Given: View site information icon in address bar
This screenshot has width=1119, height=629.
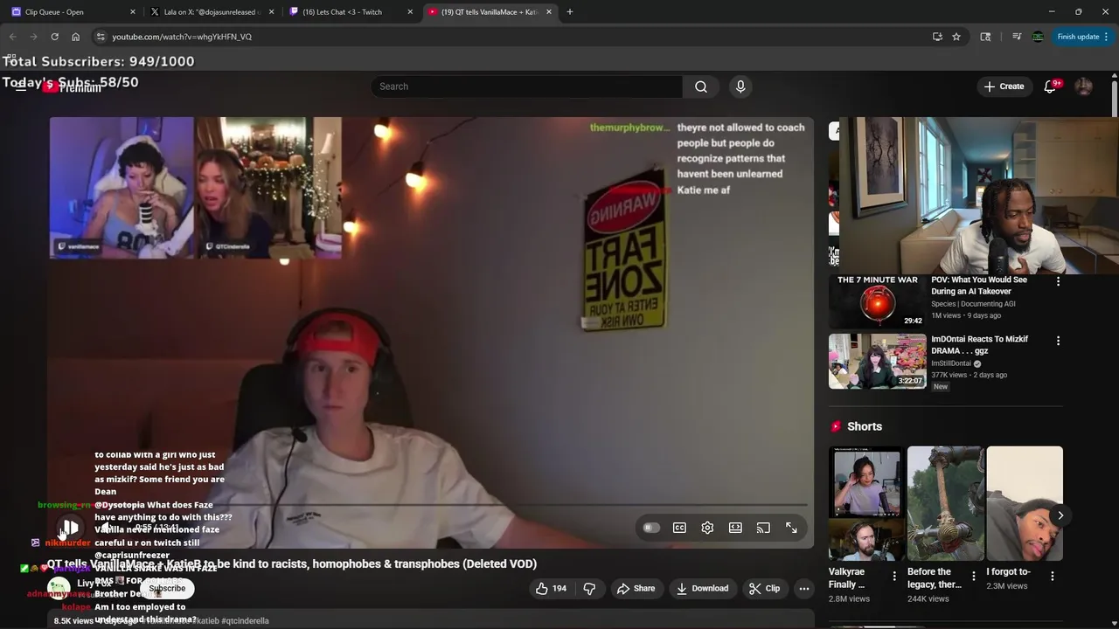Looking at the screenshot, I should click(101, 37).
